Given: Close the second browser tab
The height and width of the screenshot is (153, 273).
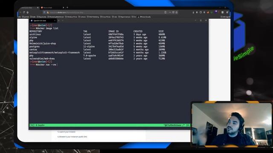Looking at the screenshot, I should pyautogui.click(x=64, y=8).
